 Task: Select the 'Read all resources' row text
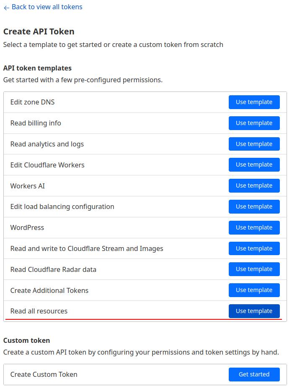tap(39, 311)
